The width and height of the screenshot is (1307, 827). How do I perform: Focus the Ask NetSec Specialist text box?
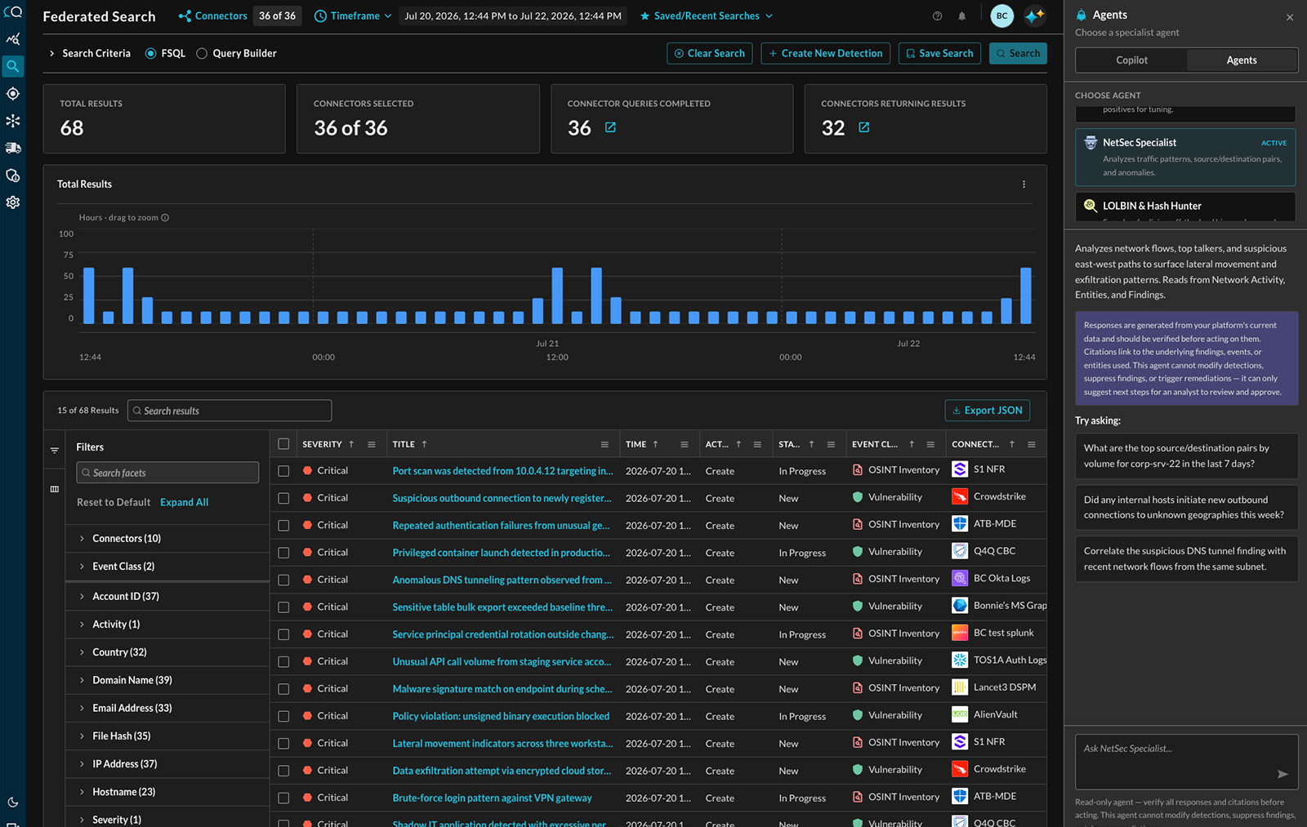point(1186,762)
